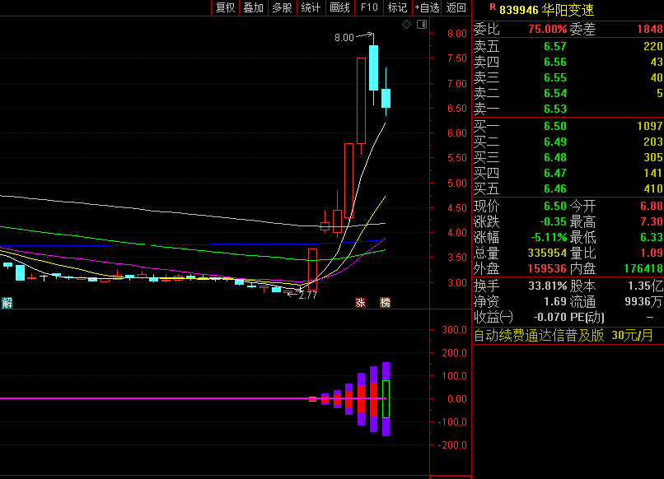
Task: Select the 买一 price 6.50
Action: (x=555, y=126)
